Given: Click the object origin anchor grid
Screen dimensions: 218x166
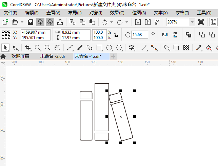Looking at the screenshot, I should tap(6, 35).
